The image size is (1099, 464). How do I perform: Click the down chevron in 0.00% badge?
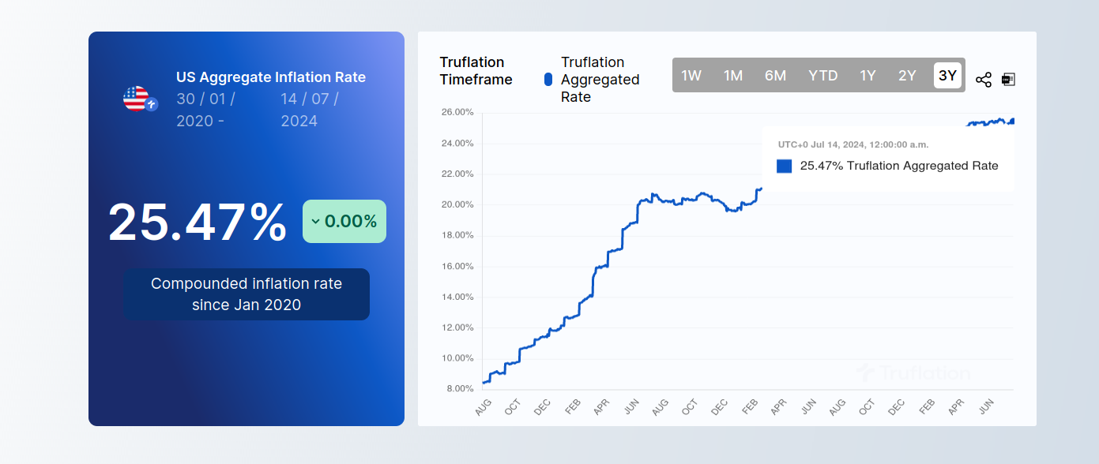click(x=316, y=222)
